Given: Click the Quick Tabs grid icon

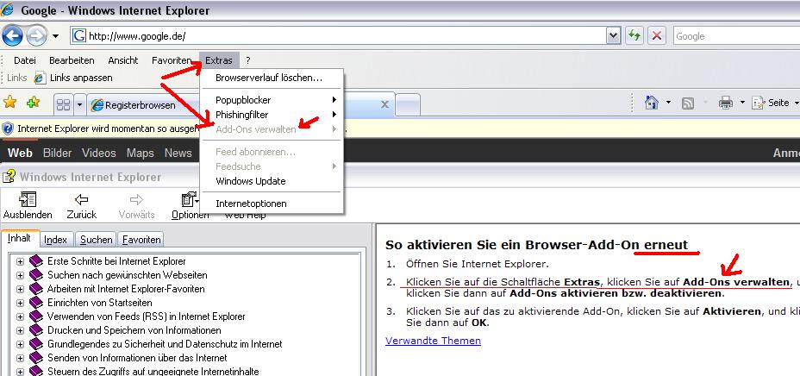Looking at the screenshot, I should pyautogui.click(x=63, y=105).
